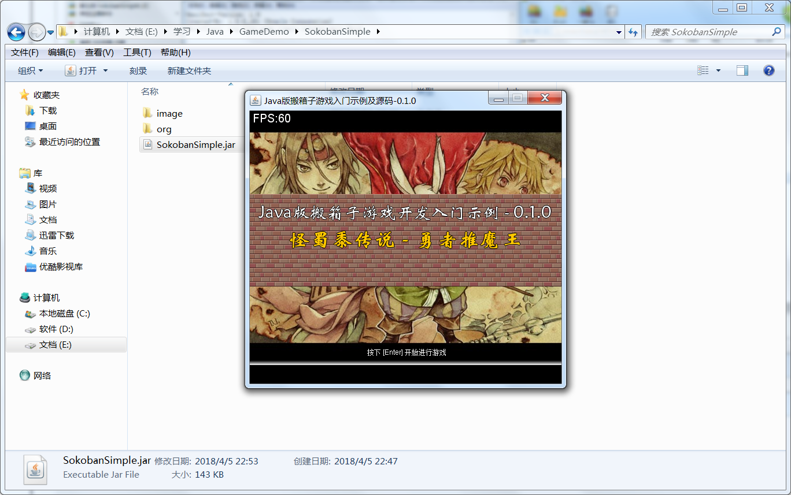Select GameDemo in the address breadcrumb
791x495 pixels.
tap(264, 32)
